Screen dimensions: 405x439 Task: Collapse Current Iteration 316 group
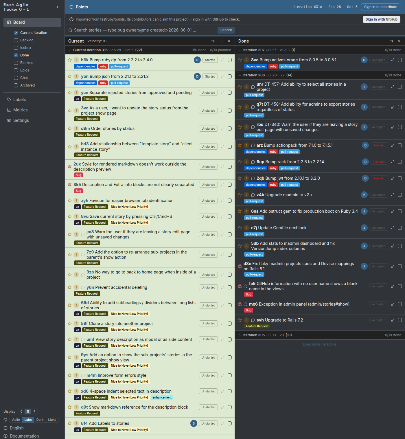pos(70,50)
